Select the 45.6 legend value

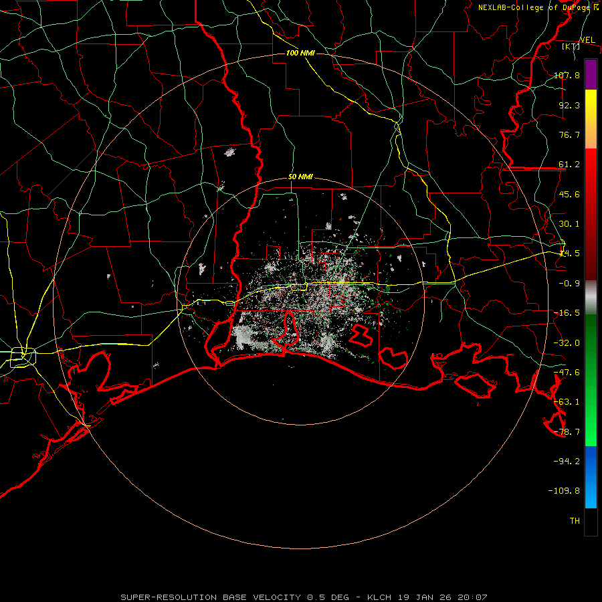[569, 194]
